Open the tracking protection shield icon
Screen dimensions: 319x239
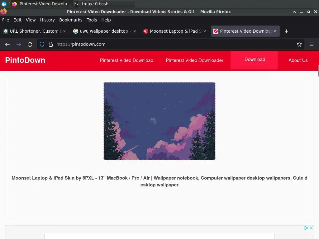point(42,44)
